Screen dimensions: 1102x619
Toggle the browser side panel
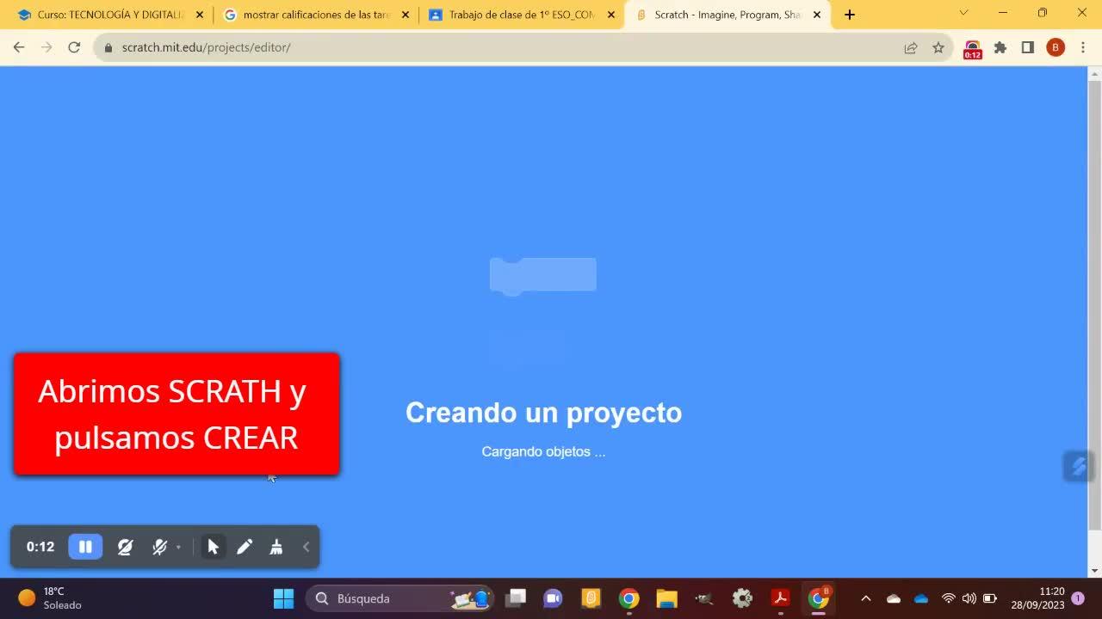[1028, 47]
